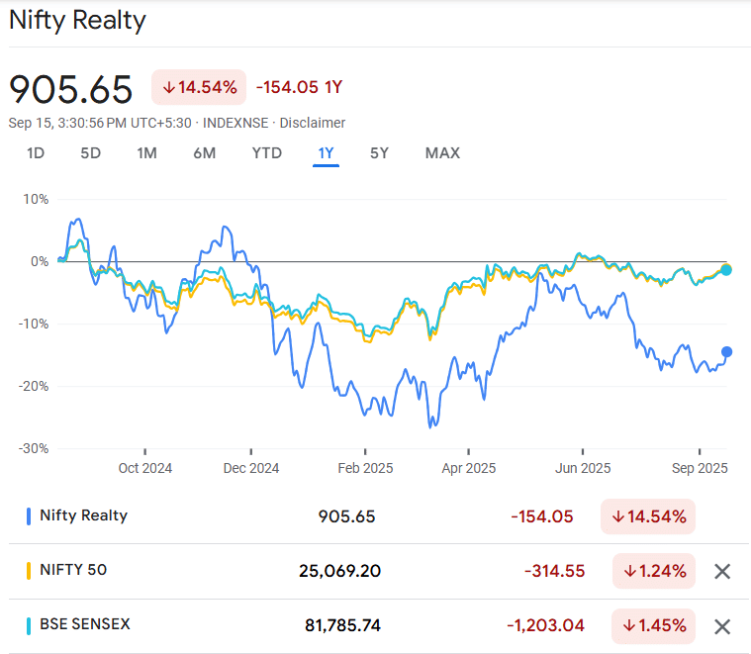
Task: Click the -10% y-axis label
Action: pyautogui.click(x=34, y=324)
